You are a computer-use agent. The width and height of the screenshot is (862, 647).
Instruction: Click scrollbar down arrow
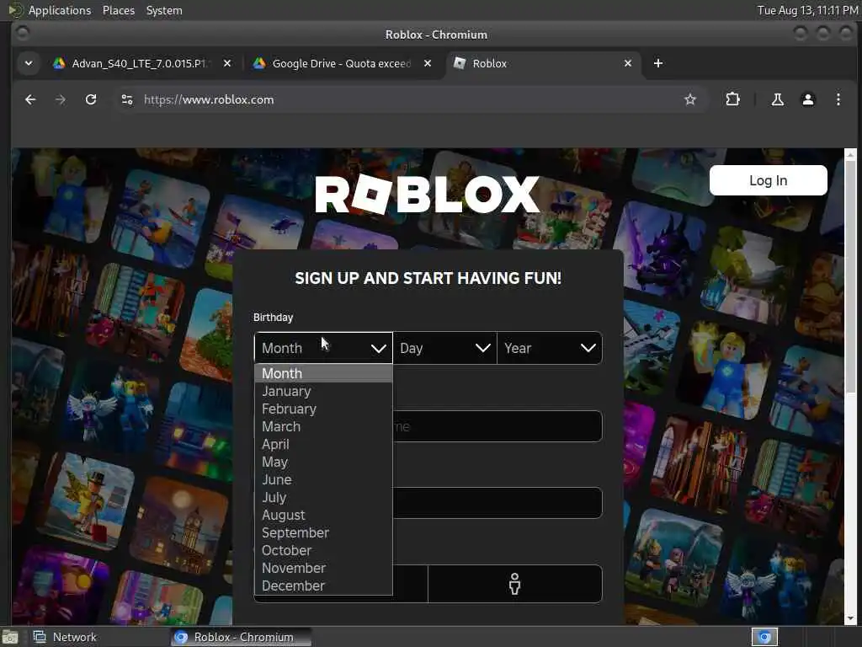coord(850,618)
